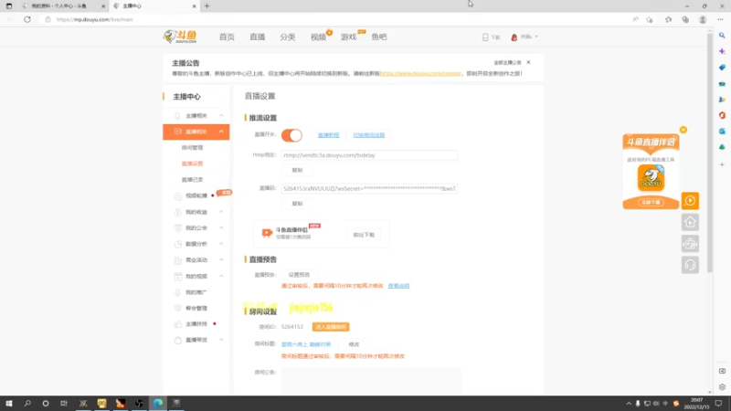
Task: Toggle the 直播开关 live switch
Action: tap(291, 135)
